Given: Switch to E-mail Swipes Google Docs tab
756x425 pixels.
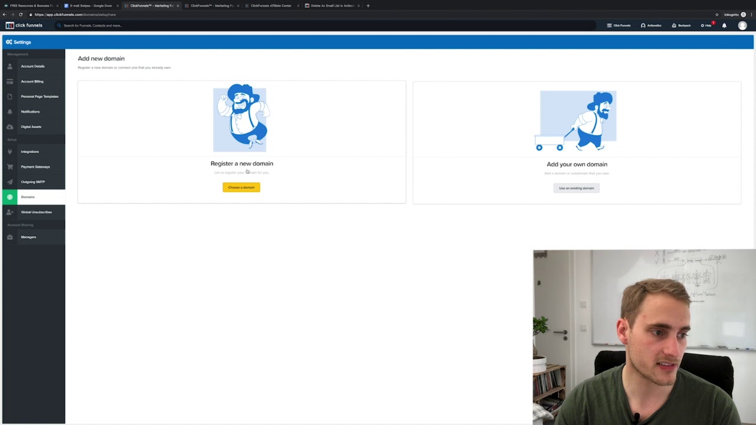Looking at the screenshot, I should (90, 5).
